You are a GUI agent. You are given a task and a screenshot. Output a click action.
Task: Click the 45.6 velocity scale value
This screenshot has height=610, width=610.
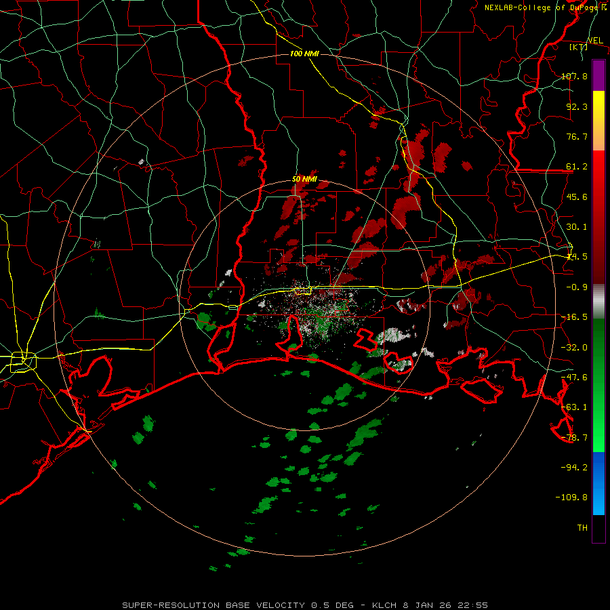[x=577, y=197]
